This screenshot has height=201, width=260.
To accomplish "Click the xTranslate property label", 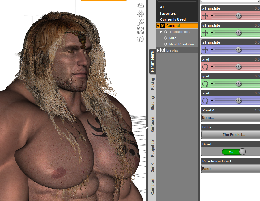I will click(211, 8).
